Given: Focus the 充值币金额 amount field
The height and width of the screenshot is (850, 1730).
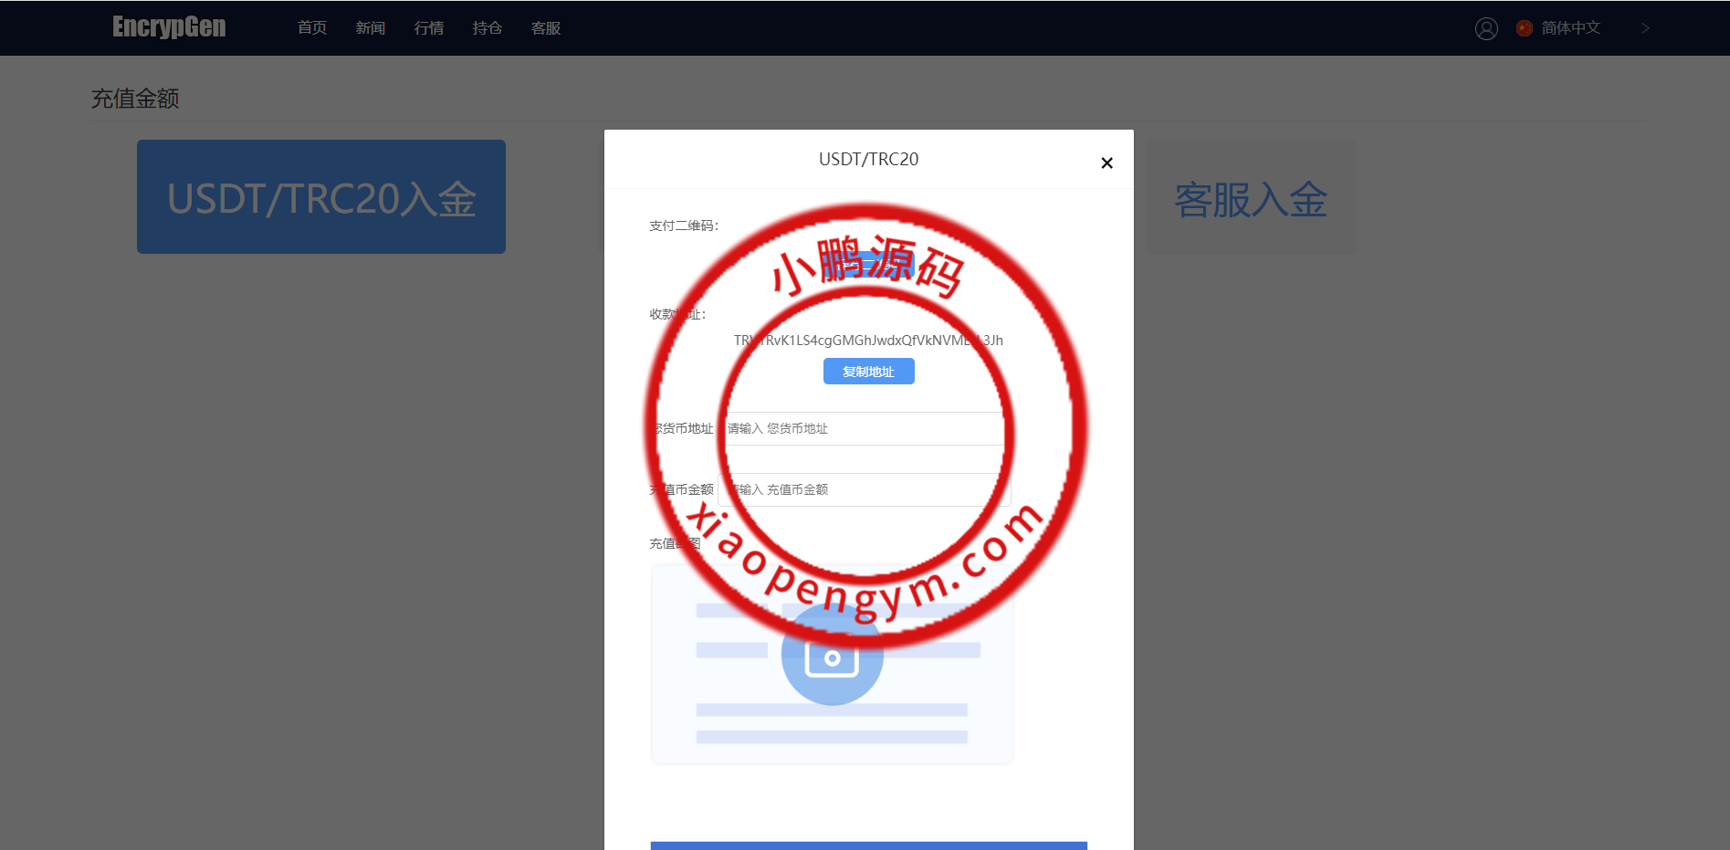Looking at the screenshot, I should (x=864, y=489).
